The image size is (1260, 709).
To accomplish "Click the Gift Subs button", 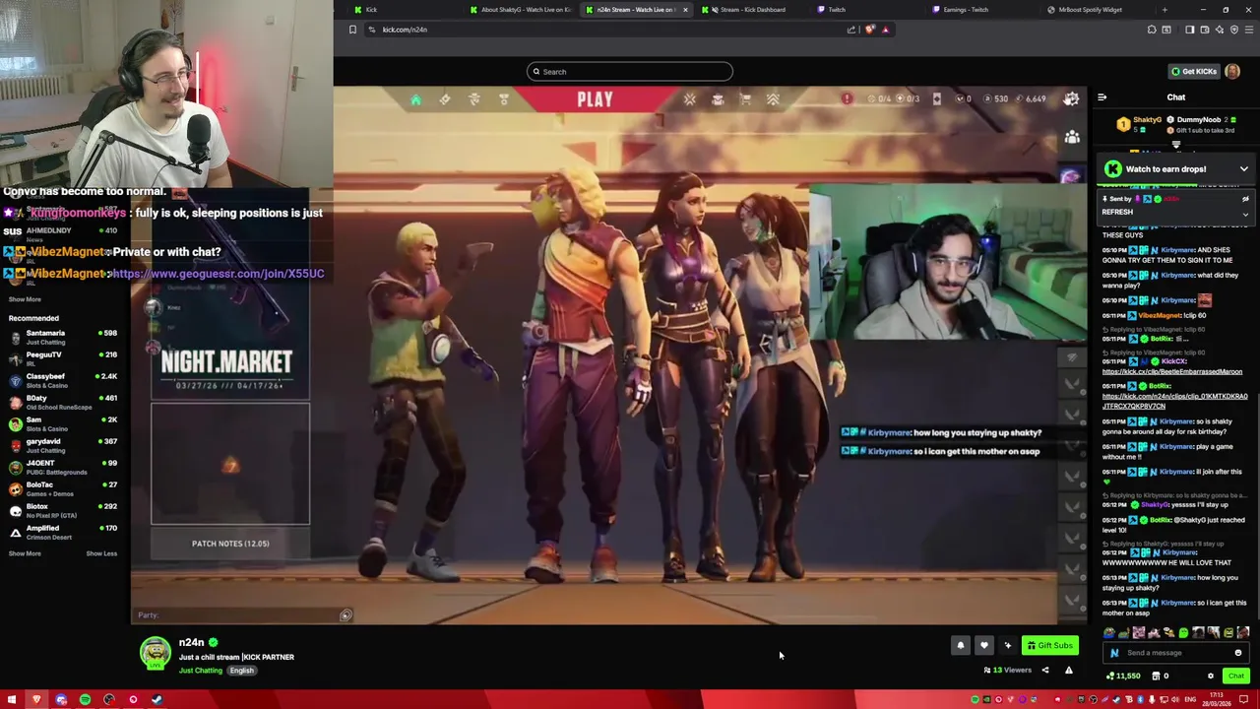I will (x=1049, y=646).
